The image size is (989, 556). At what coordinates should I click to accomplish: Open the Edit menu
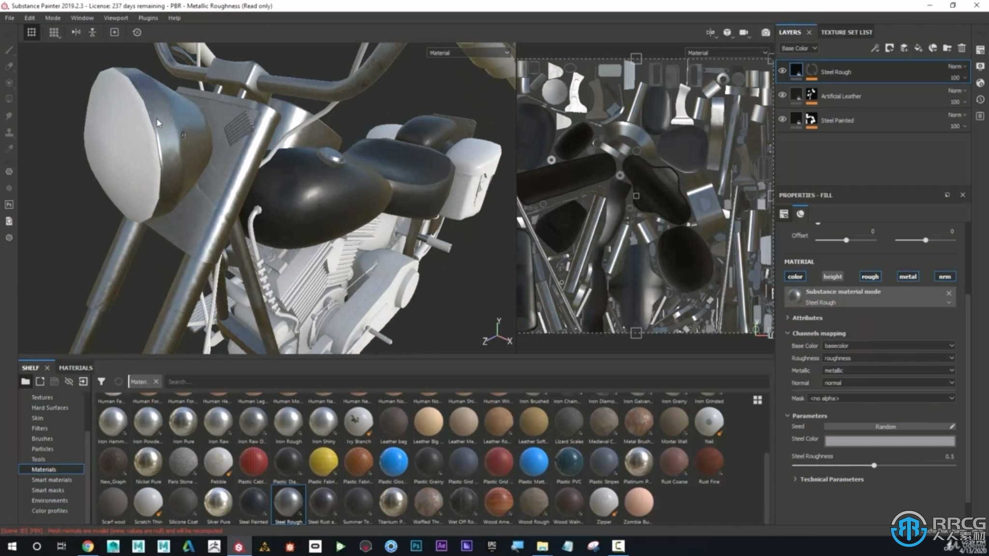pos(29,18)
